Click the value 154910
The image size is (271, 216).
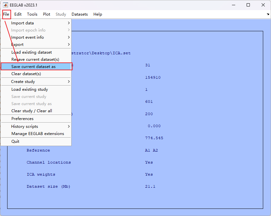(x=153, y=77)
